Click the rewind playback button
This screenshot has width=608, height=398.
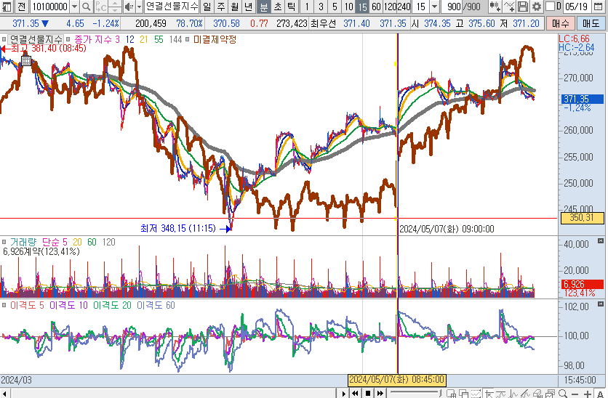[x=356, y=393]
